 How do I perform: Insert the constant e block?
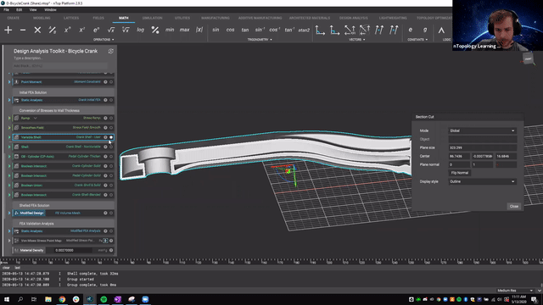pos(411,30)
